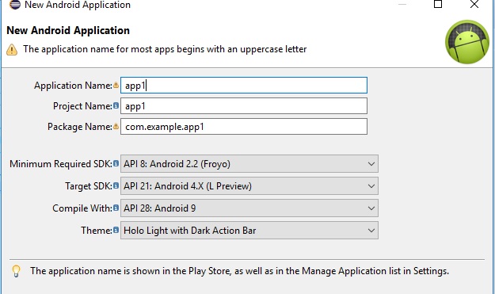
Task: Click info icon beside Compile With
Action: tap(116, 208)
